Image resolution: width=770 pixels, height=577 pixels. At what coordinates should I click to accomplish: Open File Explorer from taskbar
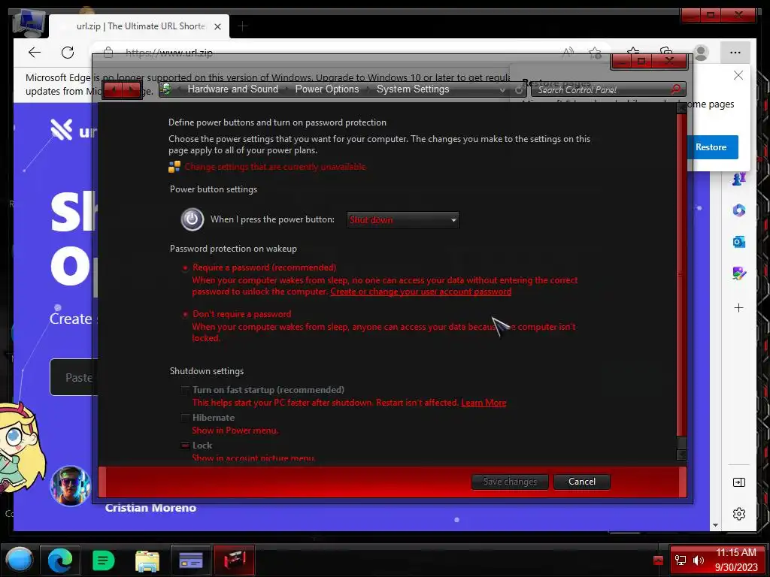pyautogui.click(x=147, y=560)
